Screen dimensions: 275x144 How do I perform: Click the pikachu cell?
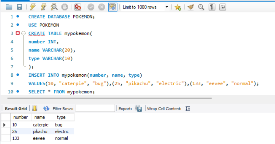pos(43,132)
